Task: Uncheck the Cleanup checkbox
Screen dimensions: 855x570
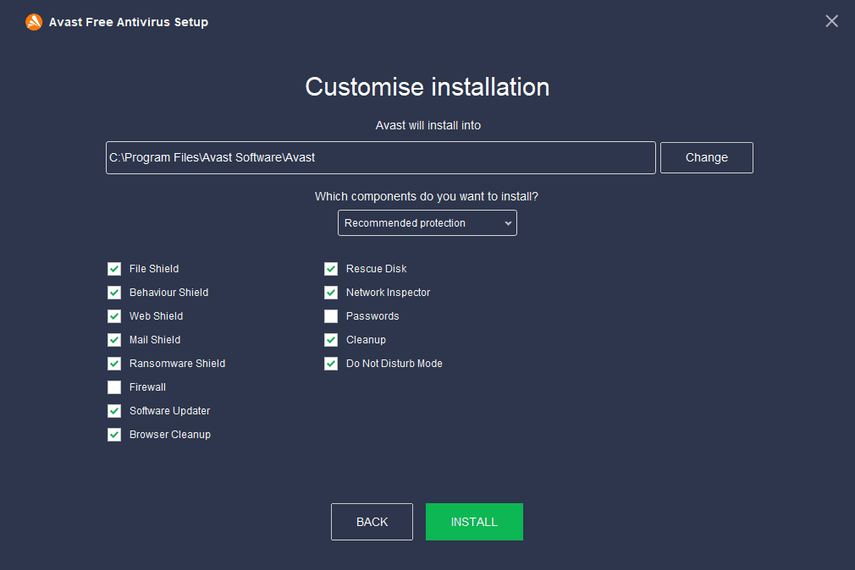Action: tap(331, 340)
